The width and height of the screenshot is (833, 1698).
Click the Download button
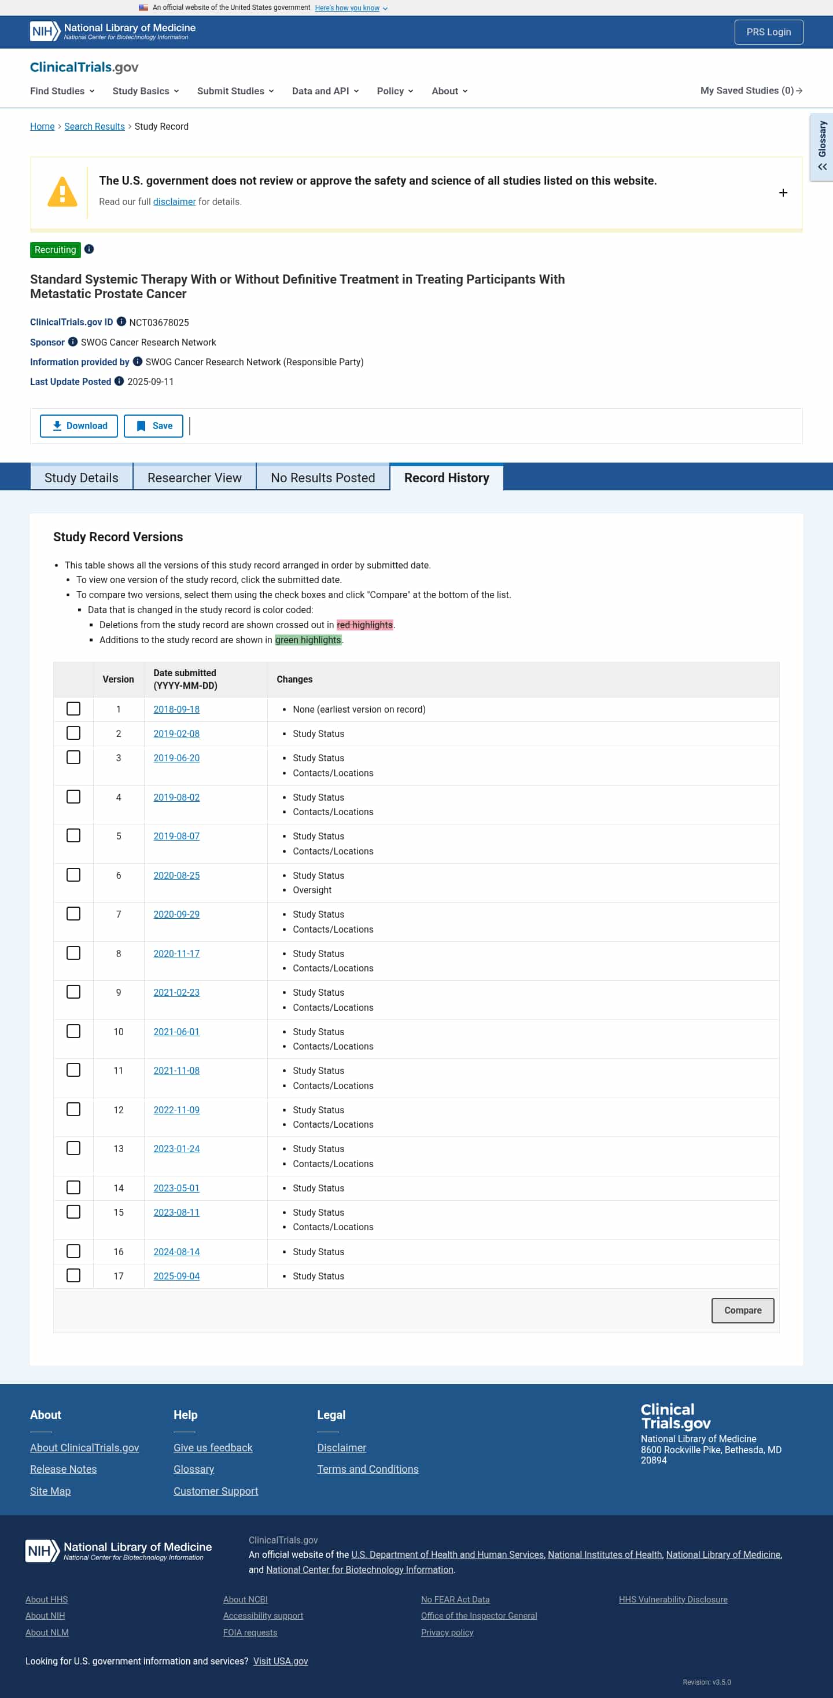(x=79, y=426)
